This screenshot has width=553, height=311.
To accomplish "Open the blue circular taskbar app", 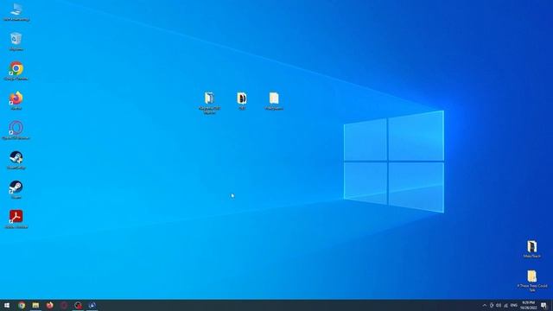I will click(92, 305).
